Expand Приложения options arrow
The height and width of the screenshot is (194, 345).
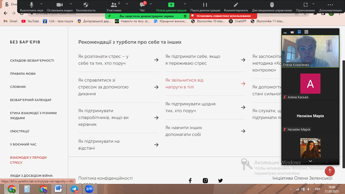click(x=313, y=4)
